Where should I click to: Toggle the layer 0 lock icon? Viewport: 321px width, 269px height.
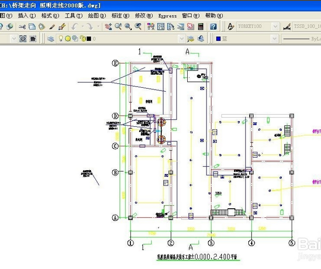pos(83,39)
